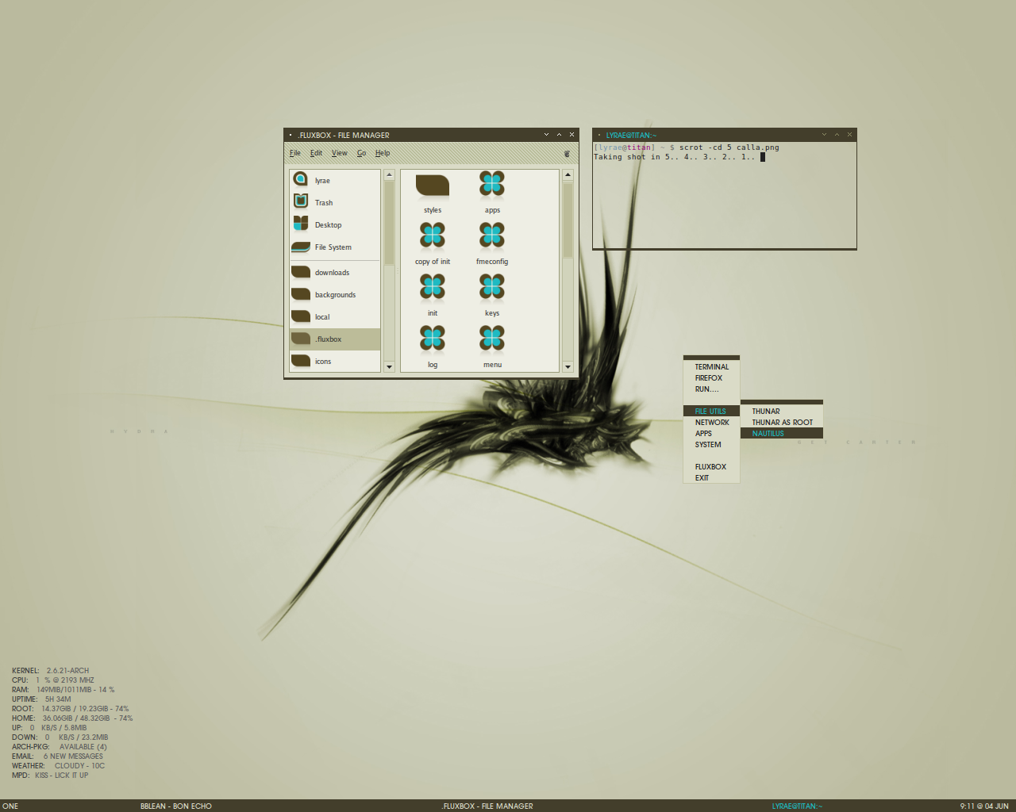Choose EXIT in the Fluxbox menu
The image size is (1016, 812).
[x=712, y=478]
